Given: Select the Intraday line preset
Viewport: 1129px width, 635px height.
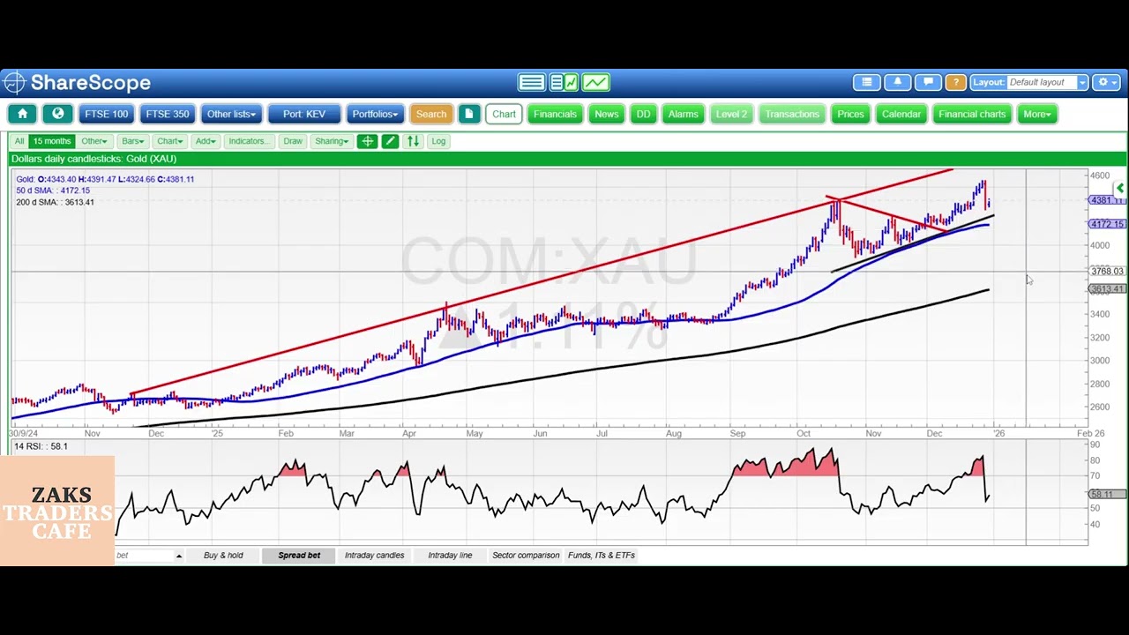Looking at the screenshot, I should click(x=450, y=556).
